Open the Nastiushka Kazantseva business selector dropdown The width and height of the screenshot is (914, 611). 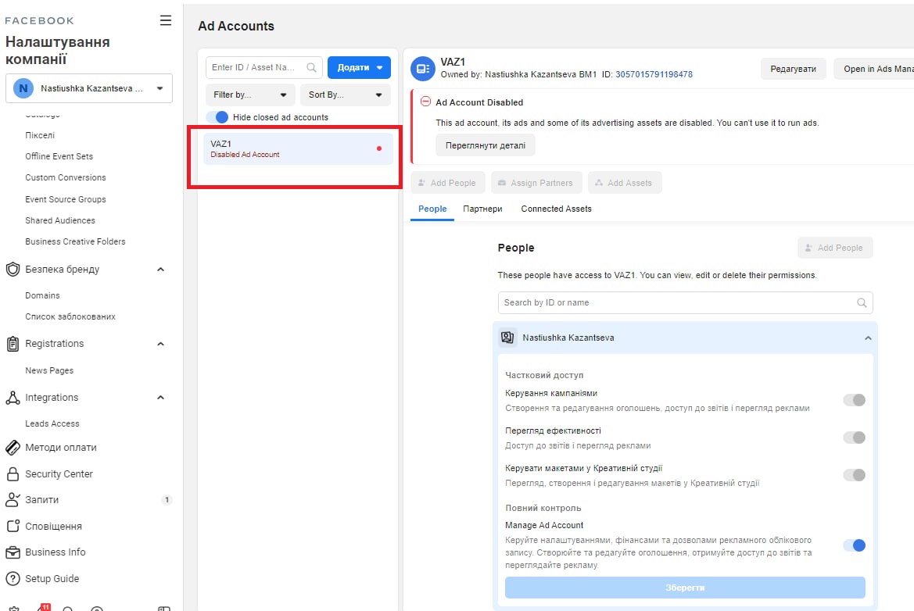89,88
